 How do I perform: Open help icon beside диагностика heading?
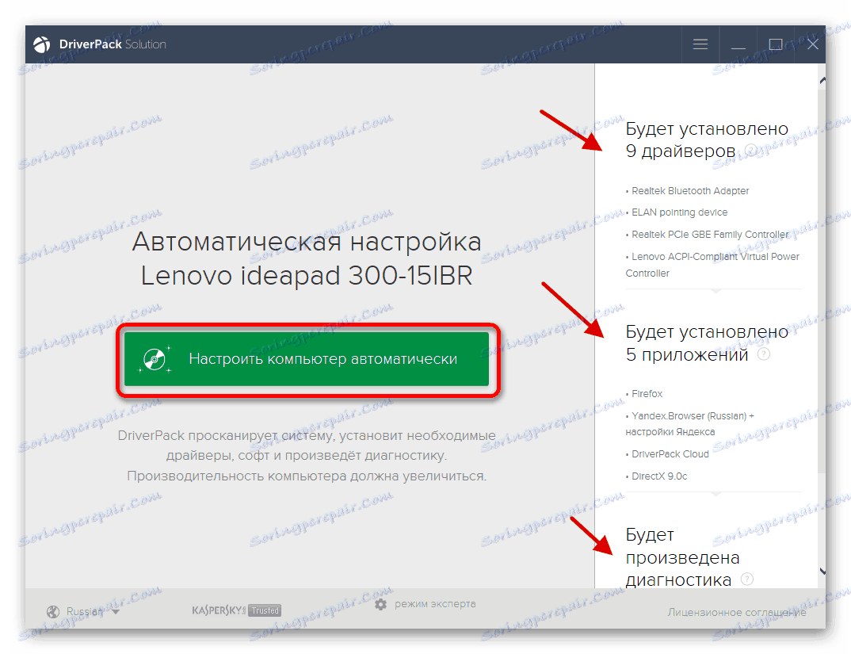pos(746,579)
